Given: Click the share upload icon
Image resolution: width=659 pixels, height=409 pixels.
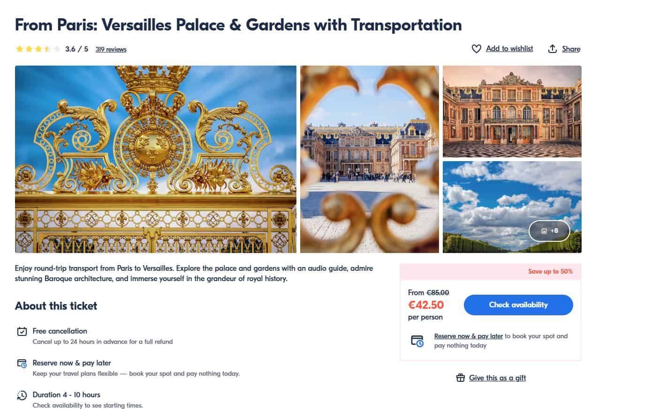Looking at the screenshot, I should click(553, 49).
